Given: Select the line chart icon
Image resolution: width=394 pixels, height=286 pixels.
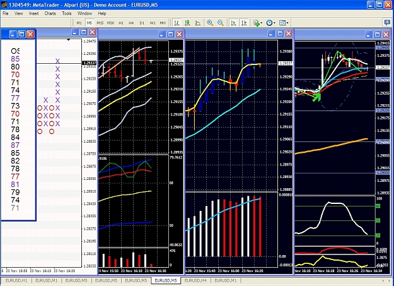Looking at the screenshot, I should point(198,23).
